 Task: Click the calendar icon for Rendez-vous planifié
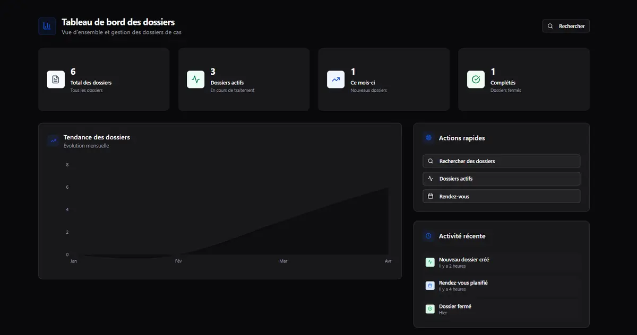(x=430, y=286)
